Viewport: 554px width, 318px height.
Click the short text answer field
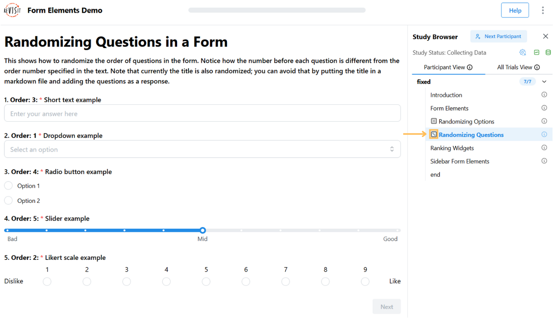pyautogui.click(x=202, y=113)
